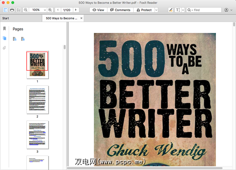The image size is (236, 170).
Task: Go to the previous page arrow
Action: click(x=58, y=10)
